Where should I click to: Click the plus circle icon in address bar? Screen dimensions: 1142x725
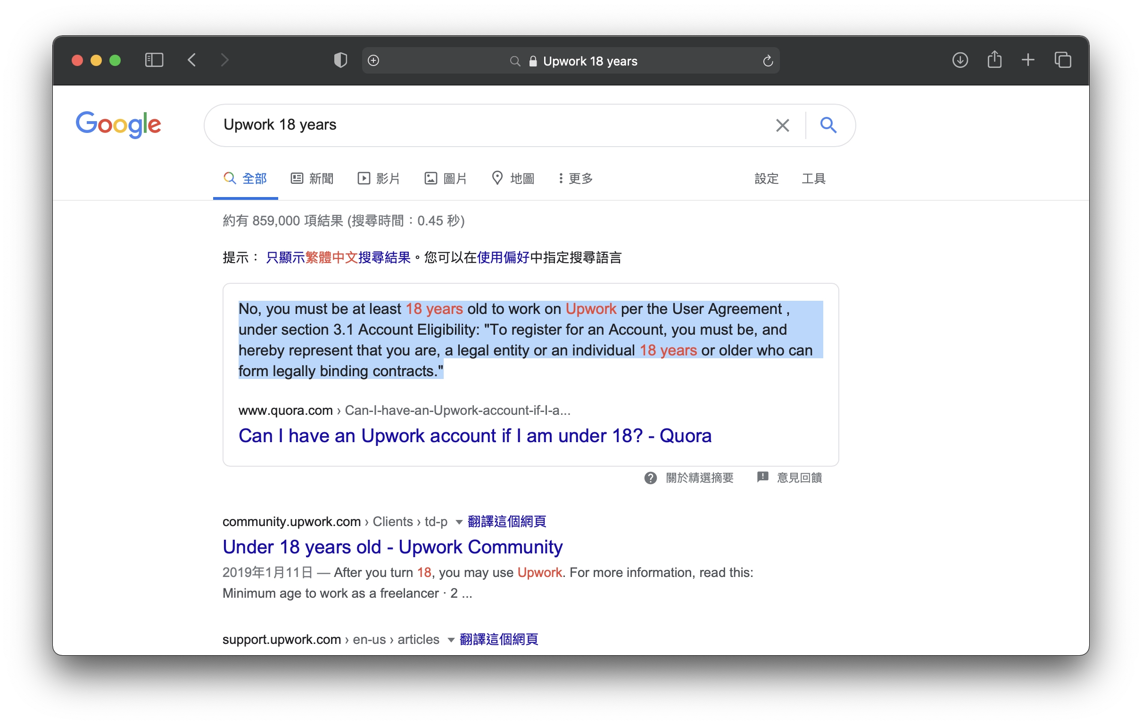click(x=374, y=60)
